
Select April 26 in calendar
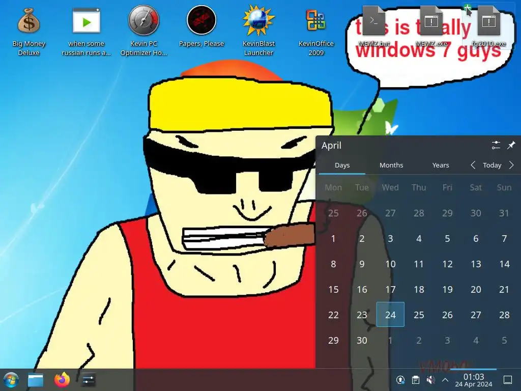(x=447, y=315)
